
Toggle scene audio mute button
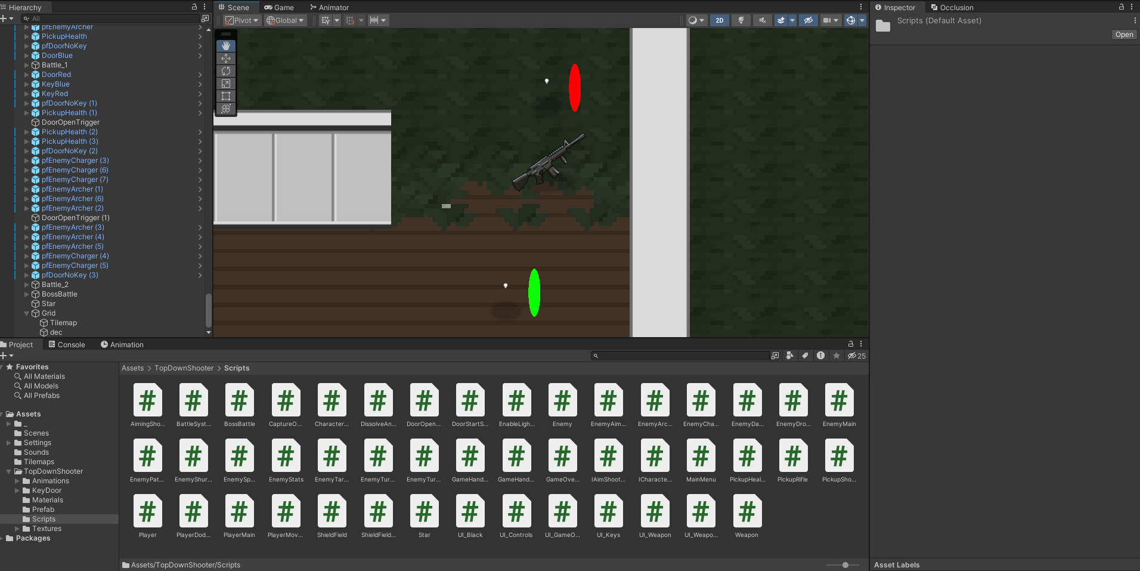click(x=763, y=20)
